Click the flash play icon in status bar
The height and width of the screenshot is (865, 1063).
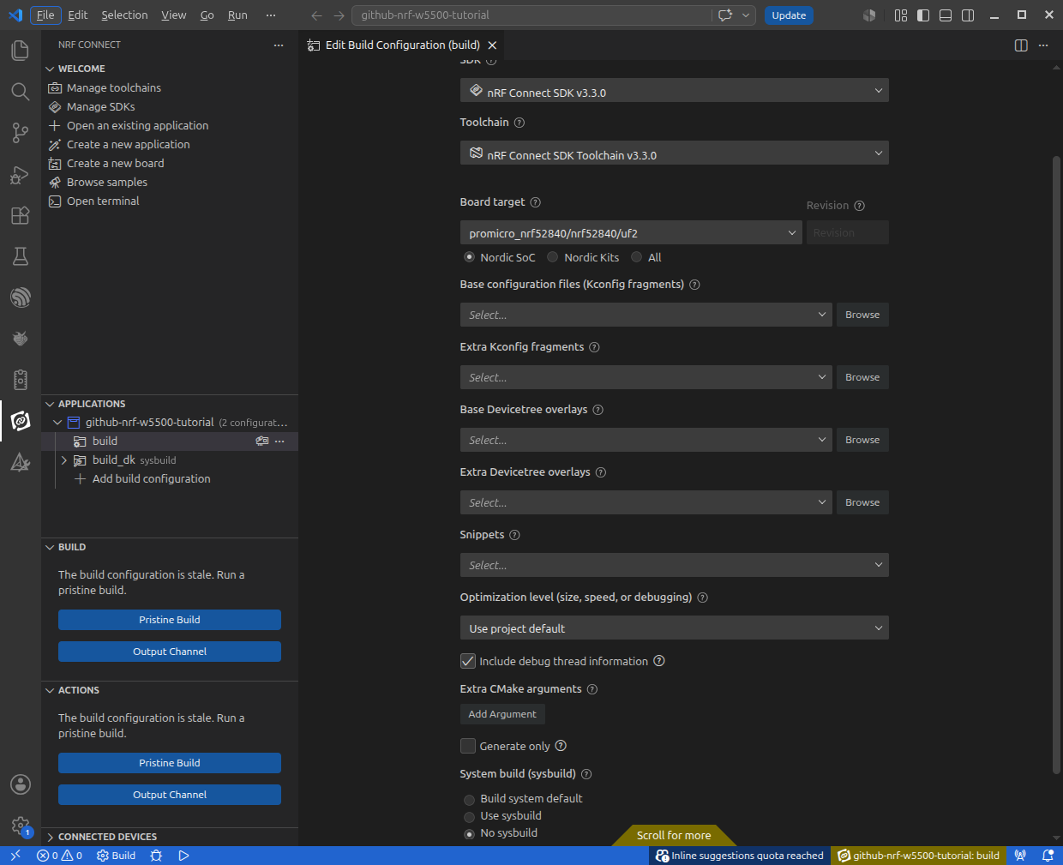pyautogui.click(x=183, y=856)
